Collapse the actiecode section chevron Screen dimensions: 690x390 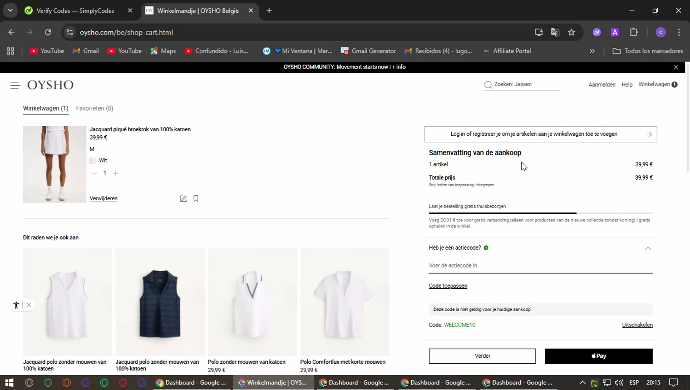(x=648, y=248)
